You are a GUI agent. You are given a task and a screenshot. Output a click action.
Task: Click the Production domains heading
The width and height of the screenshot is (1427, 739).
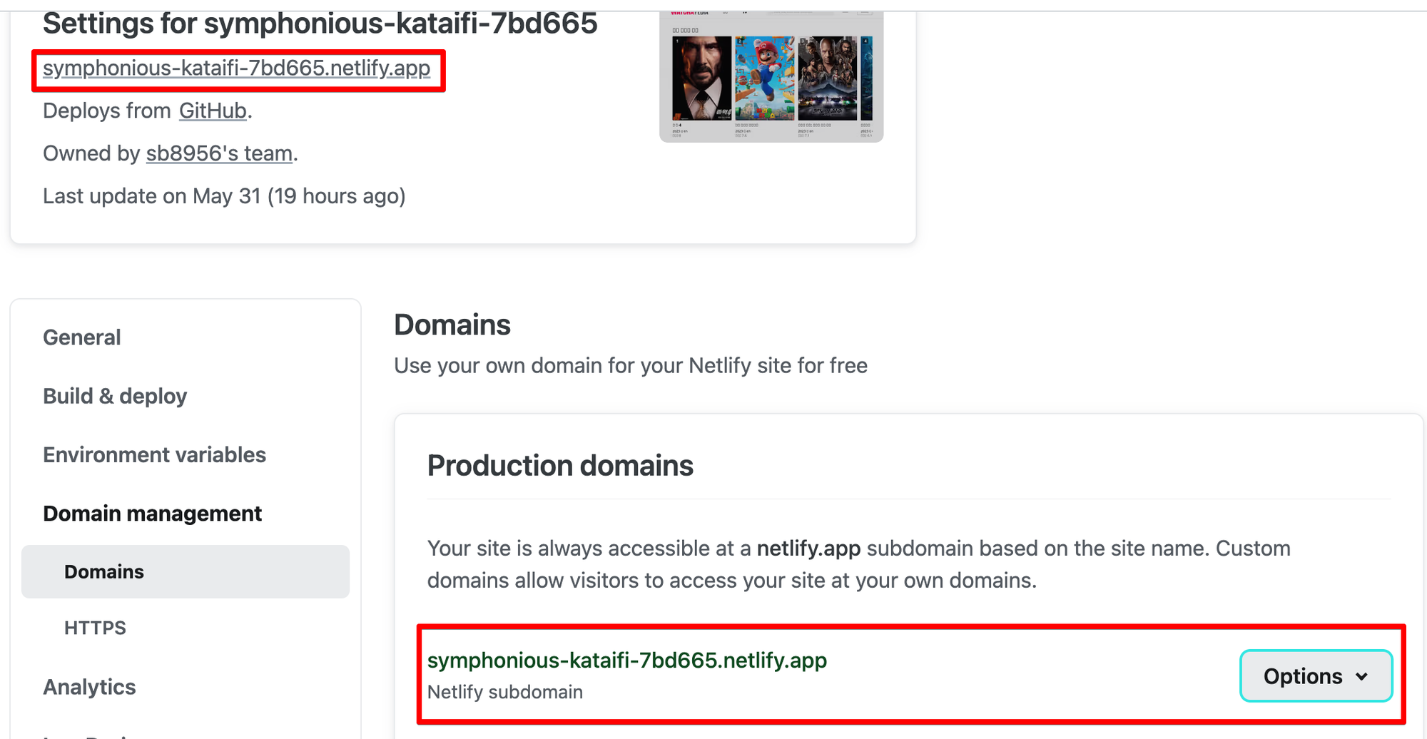(560, 466)
